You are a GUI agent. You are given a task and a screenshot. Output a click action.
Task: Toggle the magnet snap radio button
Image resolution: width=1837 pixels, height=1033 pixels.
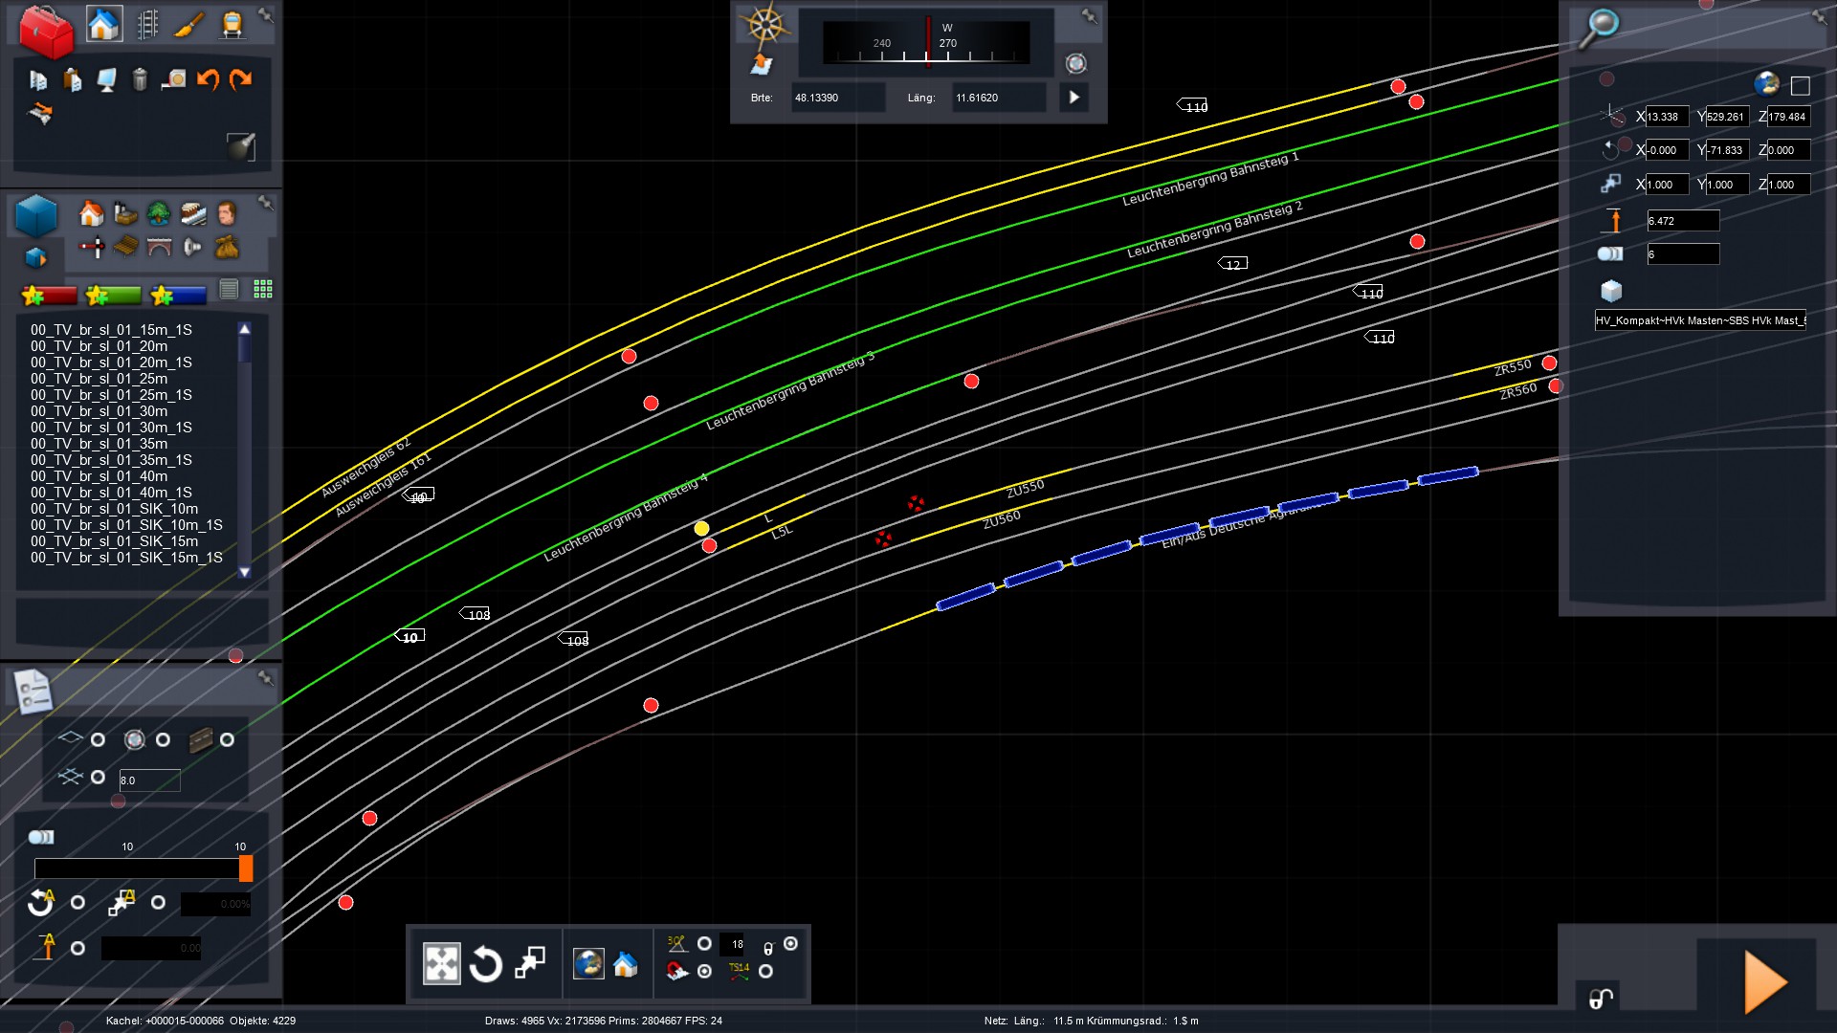pyautogui.click(x=704, y=971)
